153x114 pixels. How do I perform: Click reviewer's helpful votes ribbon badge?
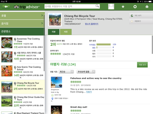52,98
